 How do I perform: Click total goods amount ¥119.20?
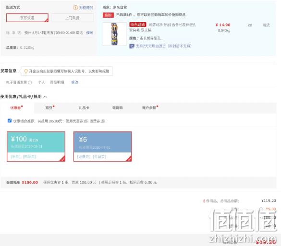tap(269, 200)
